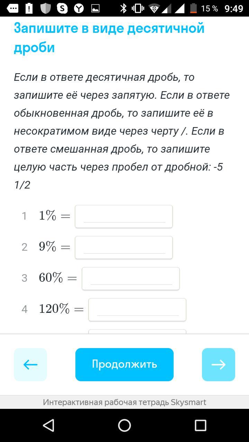Select the answer box next to 60%
Viewport: 249px width, 442px height.
coord(131,279)
